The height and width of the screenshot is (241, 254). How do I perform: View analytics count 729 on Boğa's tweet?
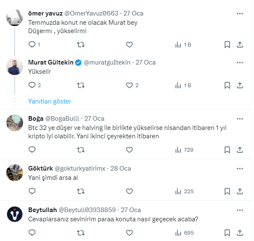183,150
